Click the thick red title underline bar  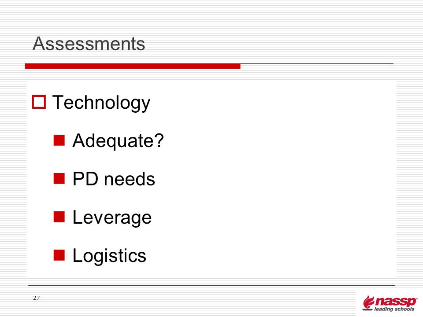click(133, 66)
